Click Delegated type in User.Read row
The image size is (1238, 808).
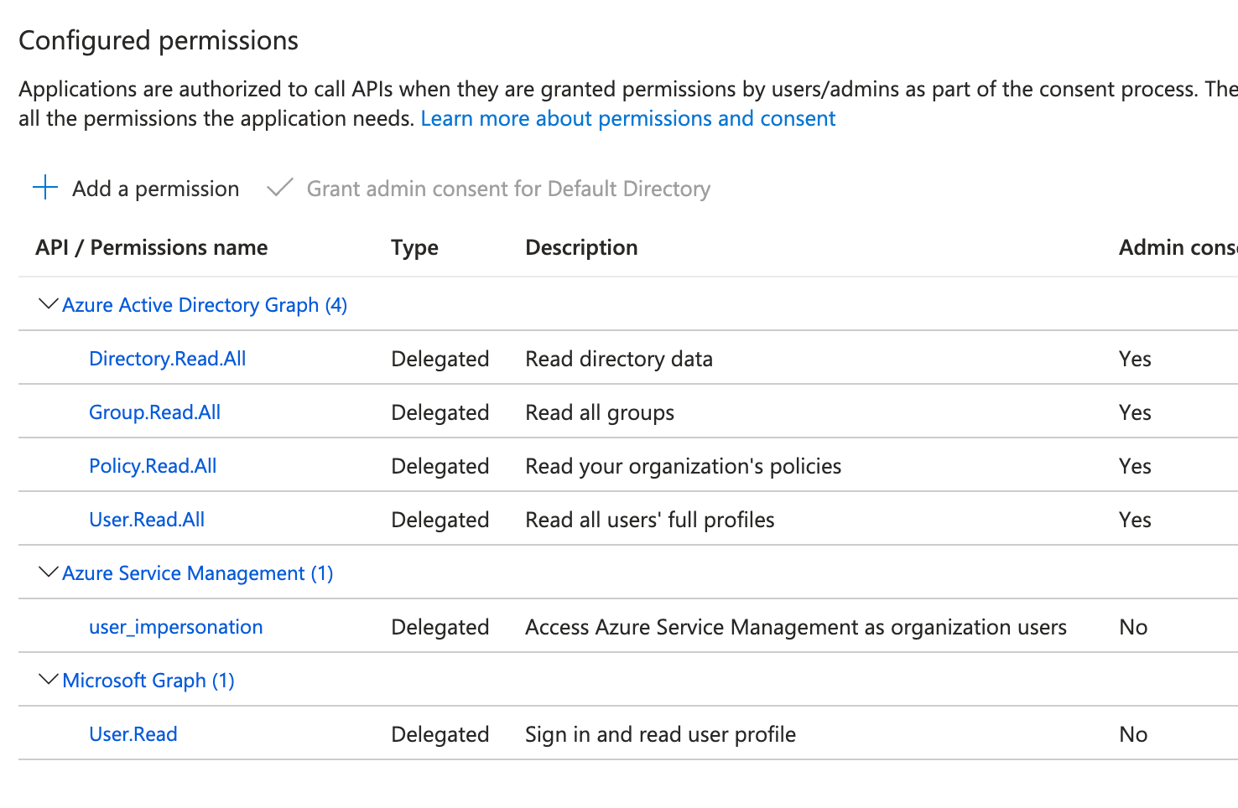coord(440,734)
